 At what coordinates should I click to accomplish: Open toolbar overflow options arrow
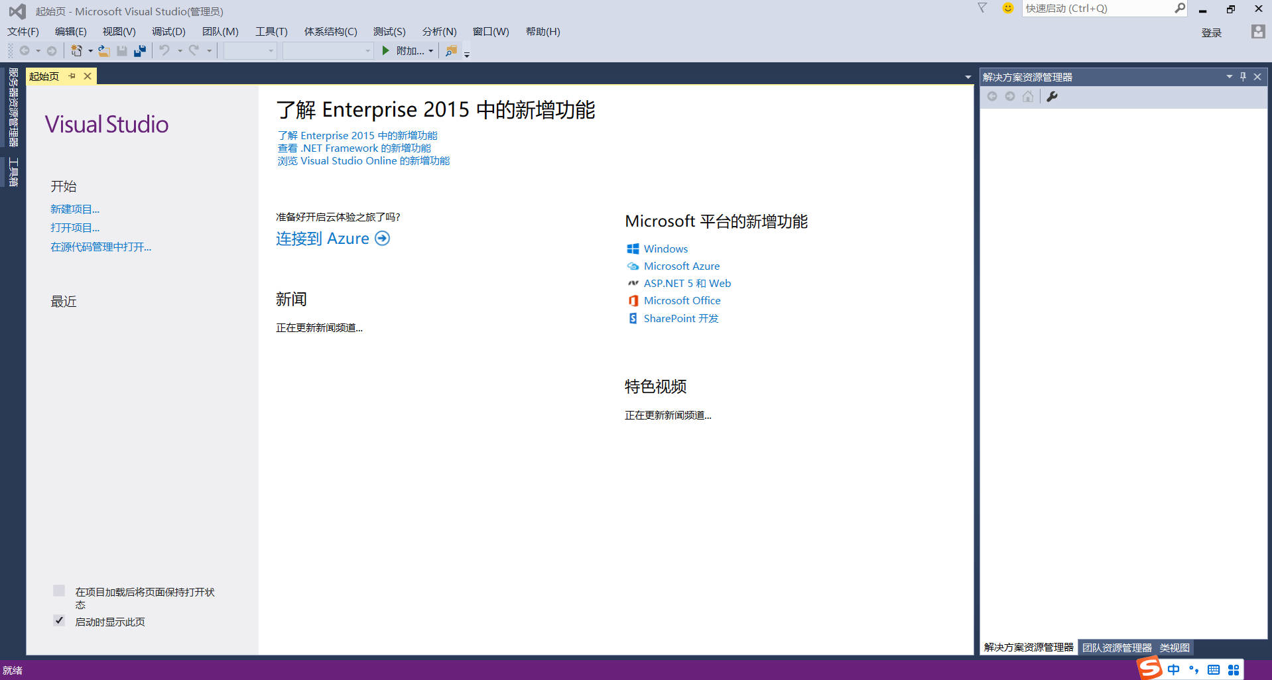click(467, 54)
